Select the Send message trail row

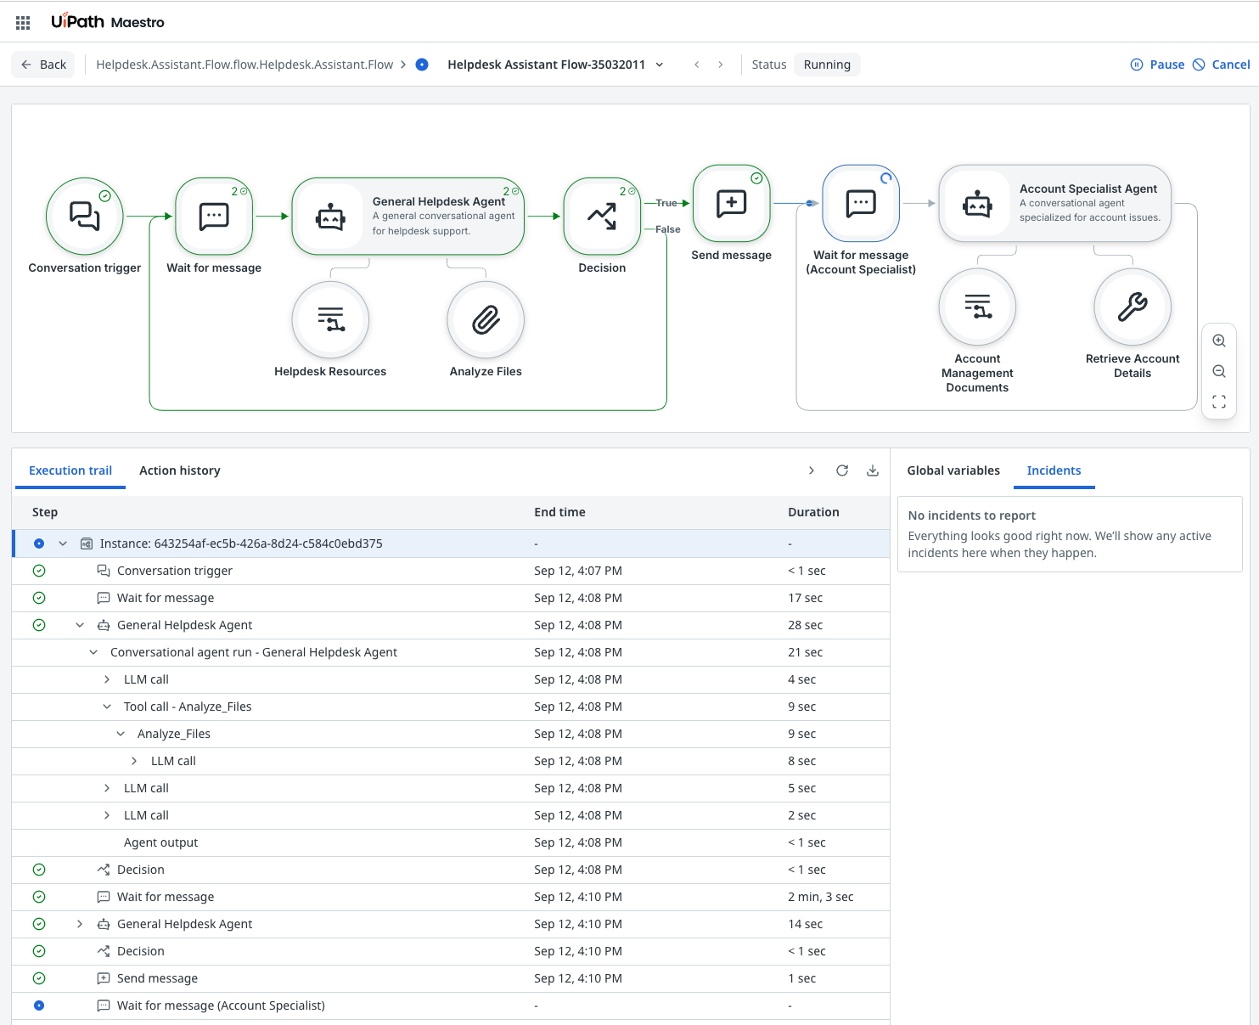pos(451,978)
